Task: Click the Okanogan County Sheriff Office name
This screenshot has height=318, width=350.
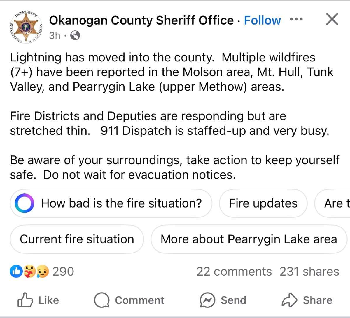Action: (141, 20)
